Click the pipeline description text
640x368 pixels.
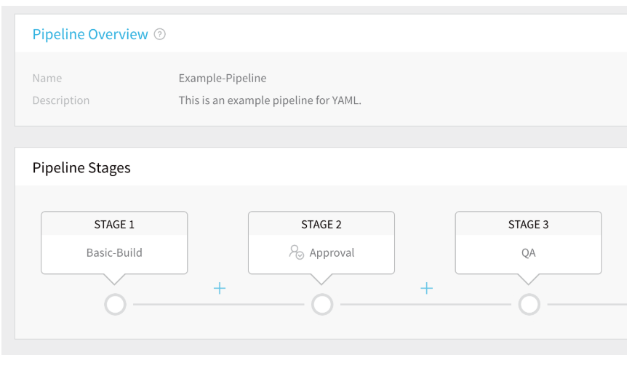click(270, 100)
